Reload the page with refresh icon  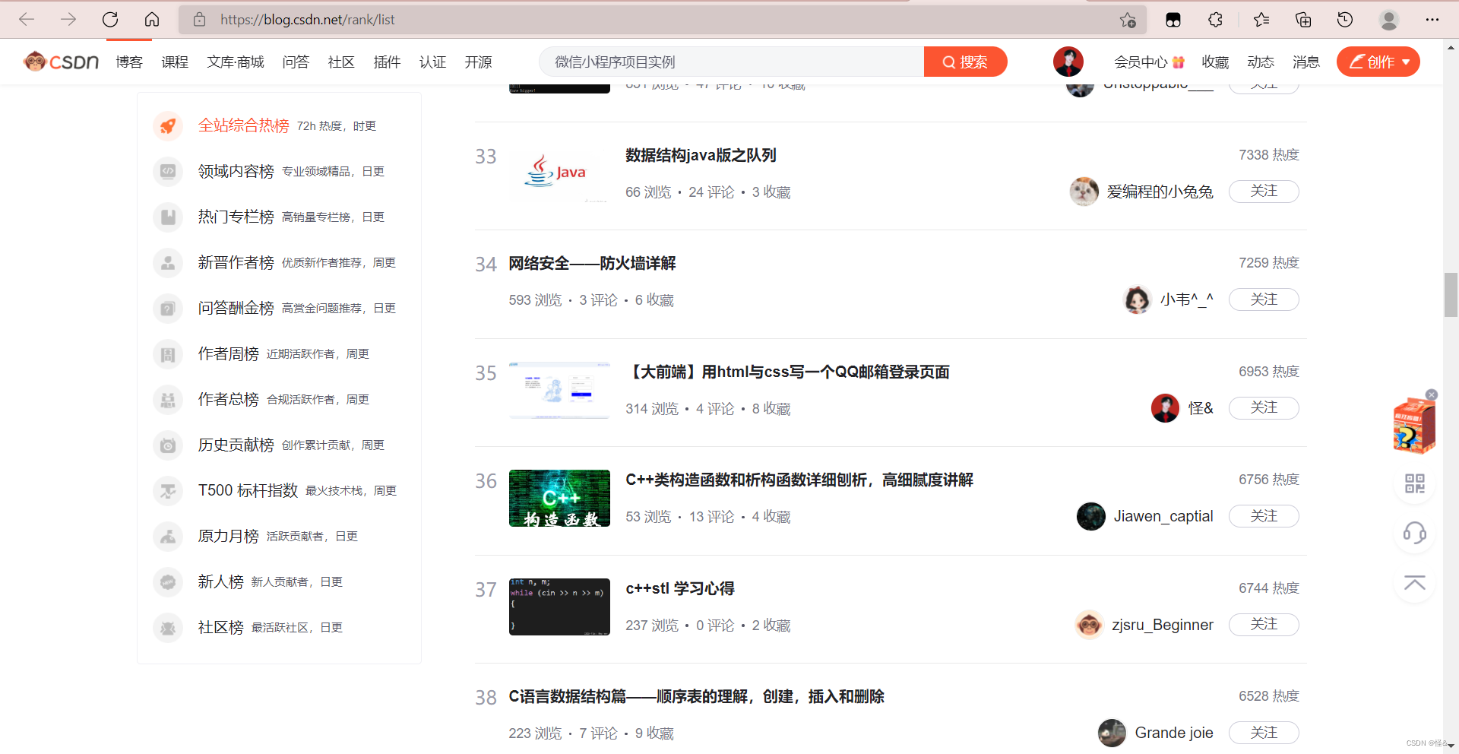pyautogui.click(x=110, y=19)
